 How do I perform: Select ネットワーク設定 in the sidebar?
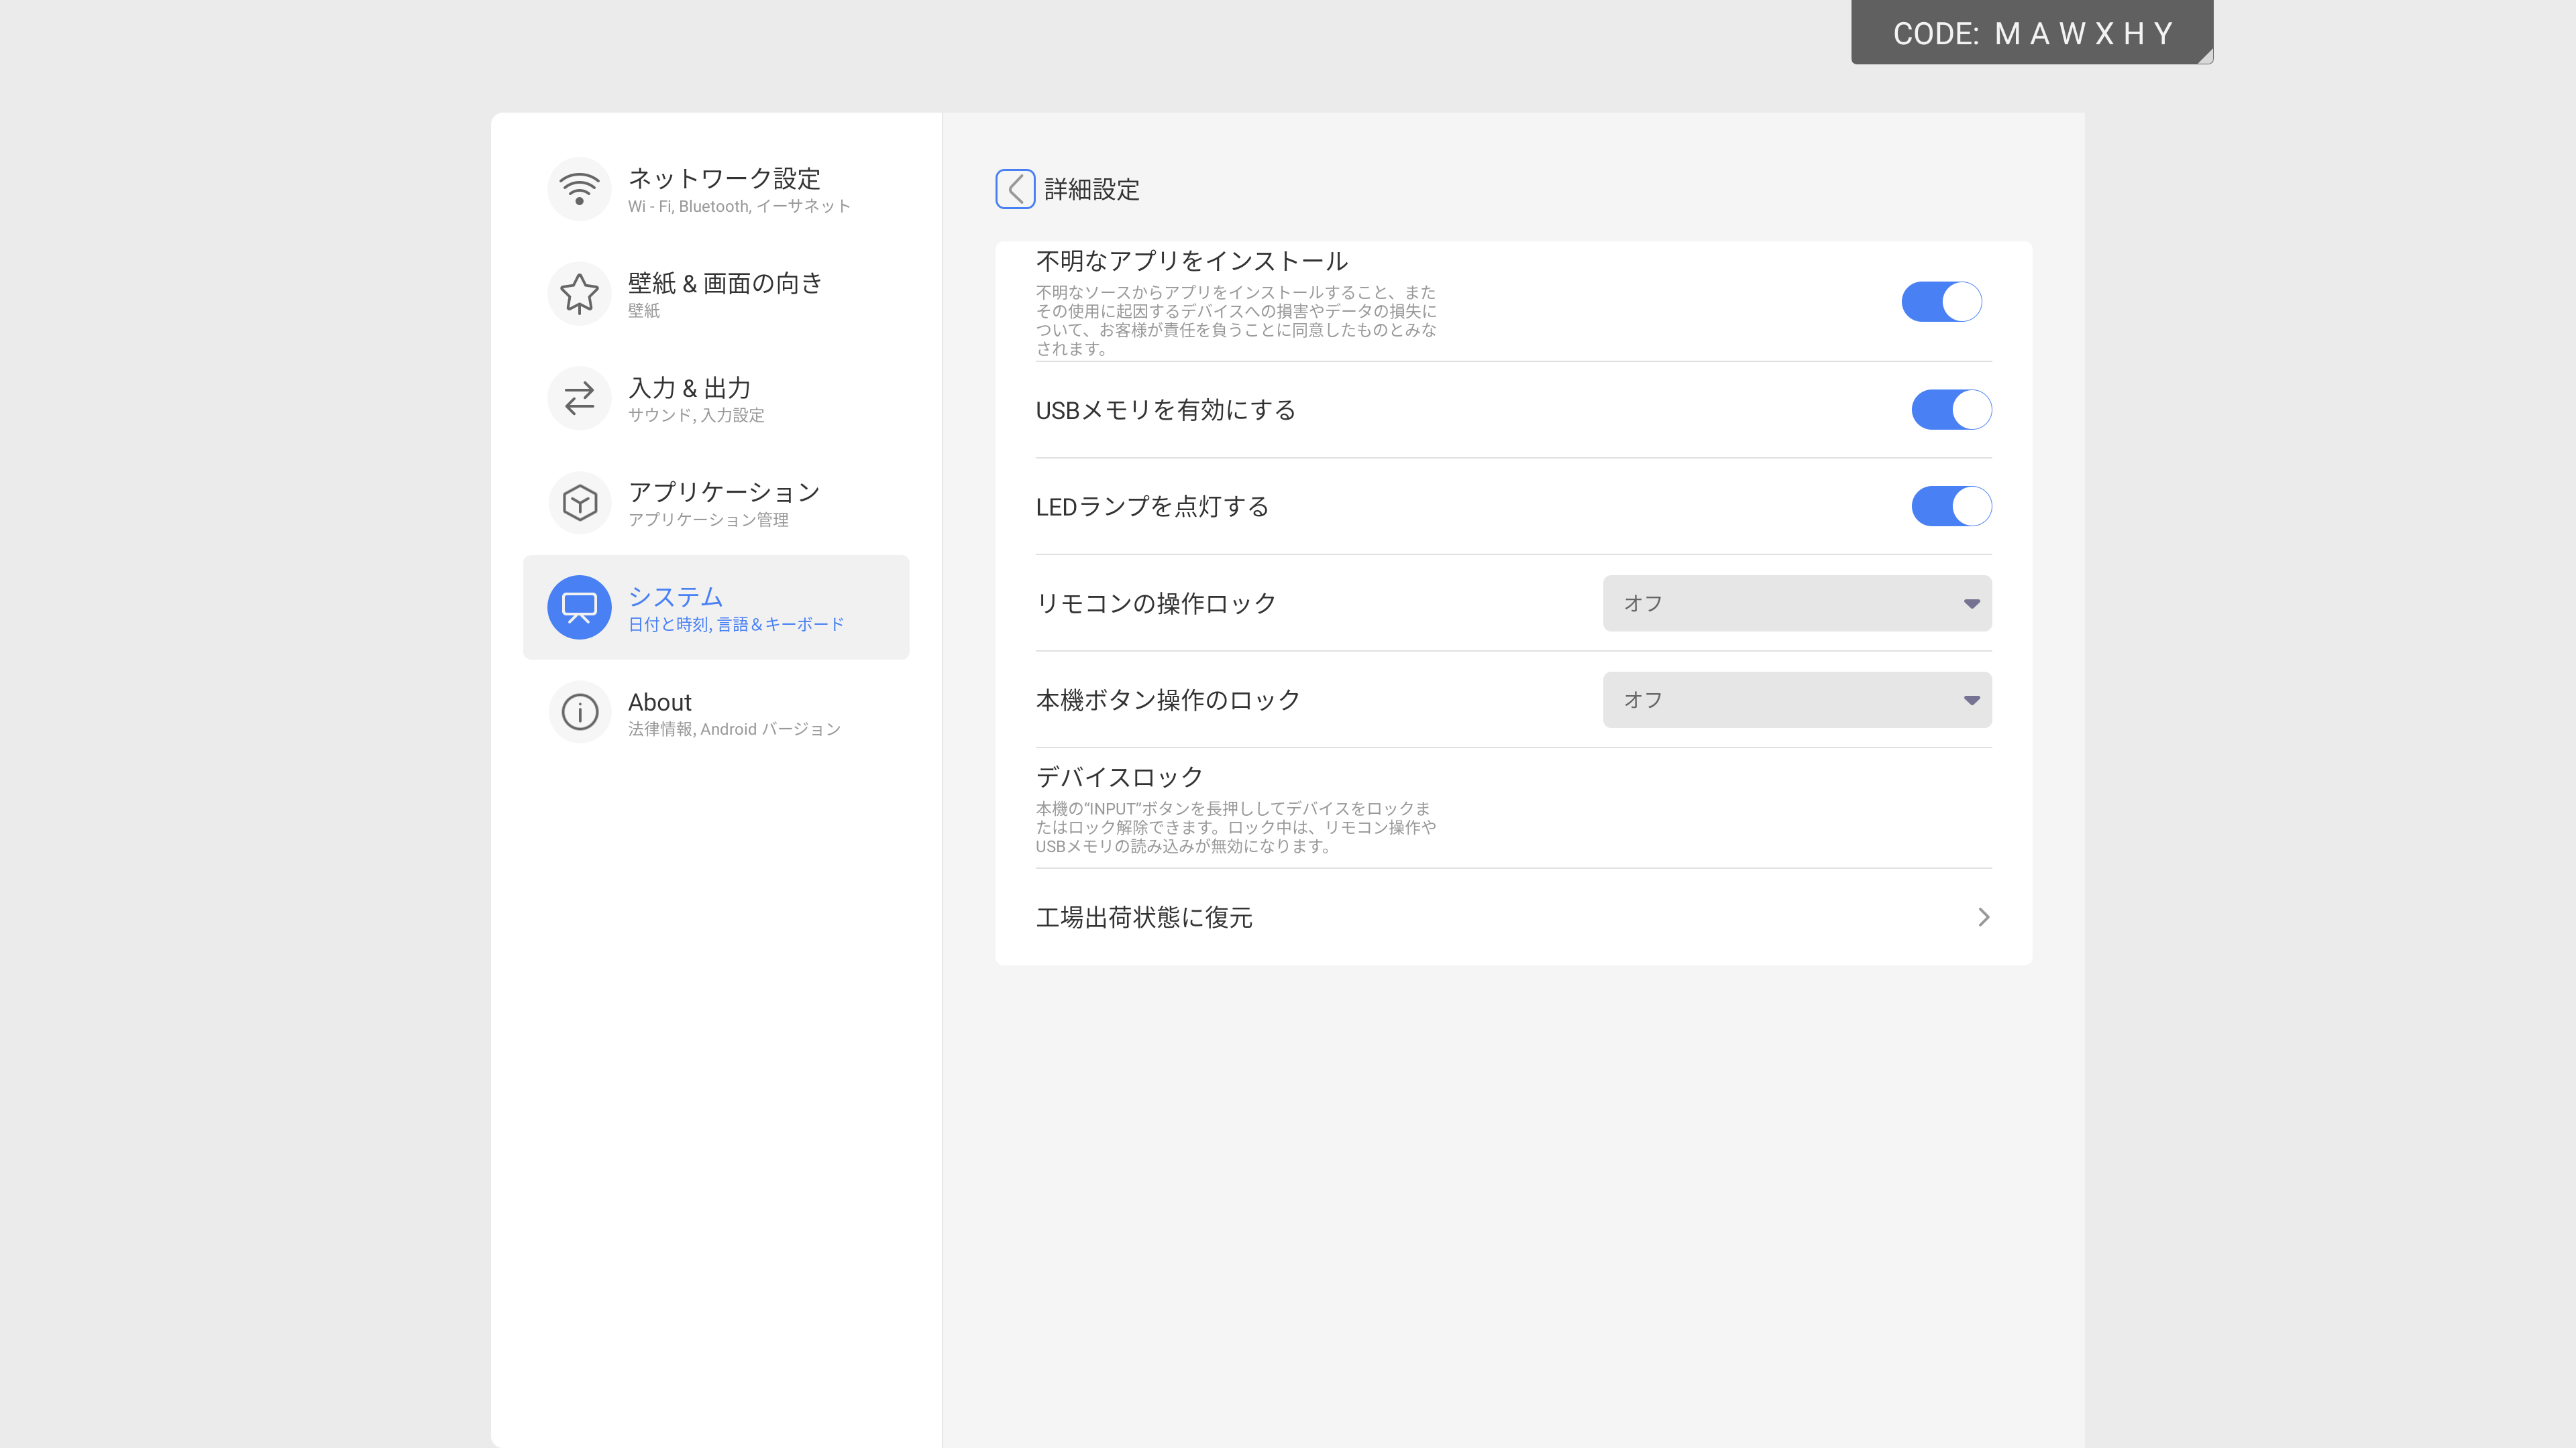[x=724, y=180]
